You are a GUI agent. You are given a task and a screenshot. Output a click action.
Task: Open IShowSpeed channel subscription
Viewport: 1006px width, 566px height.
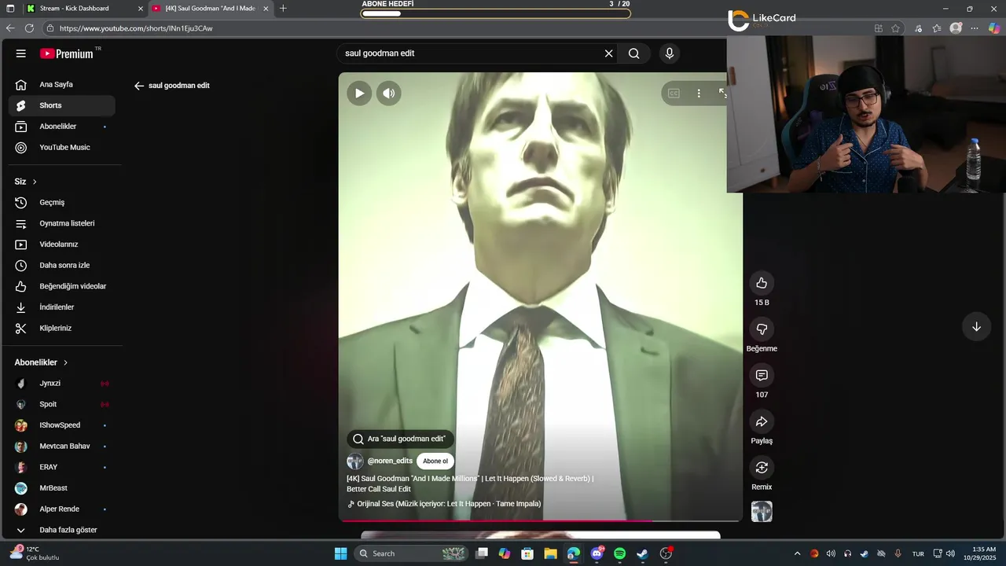(61, 425)
